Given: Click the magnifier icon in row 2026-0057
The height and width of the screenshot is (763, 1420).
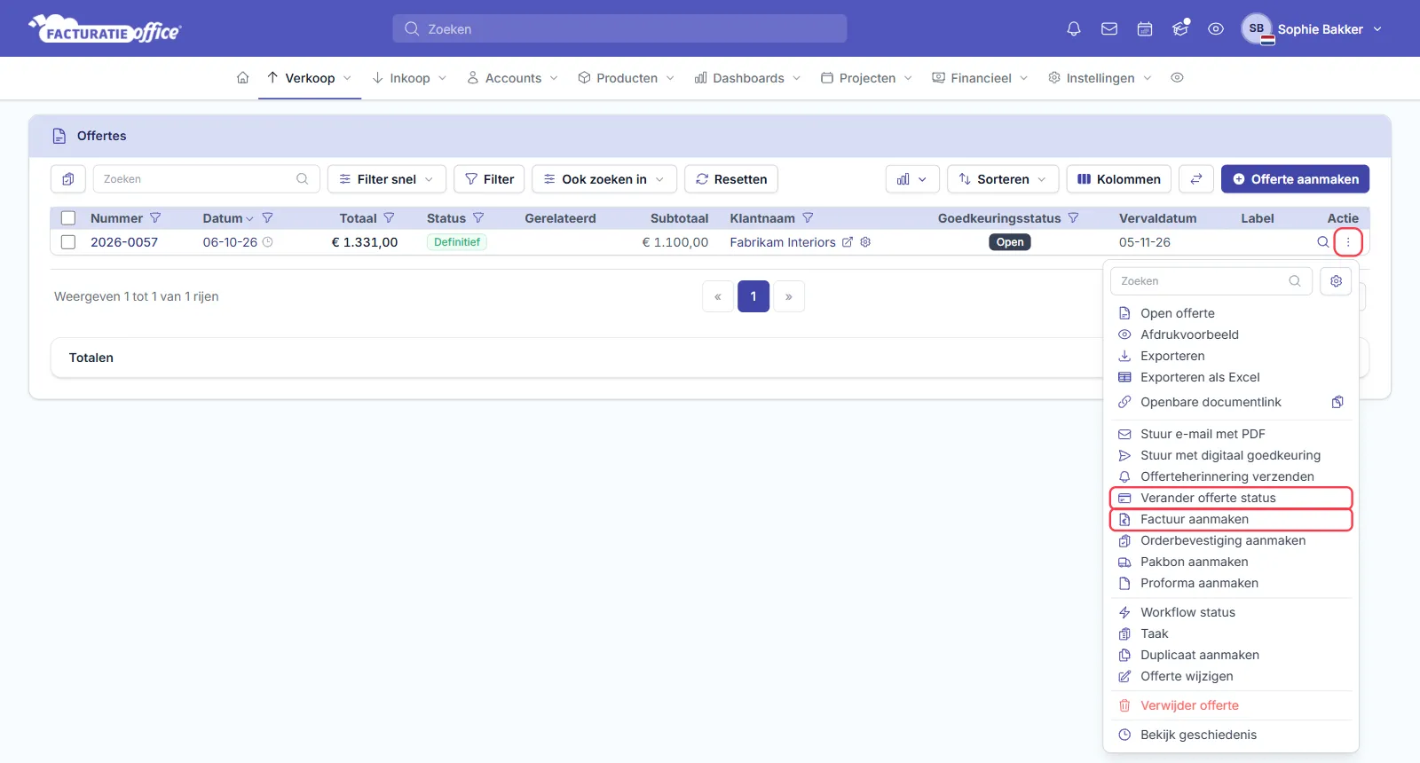Looking at the screenshot, I should pos(1323,242).
